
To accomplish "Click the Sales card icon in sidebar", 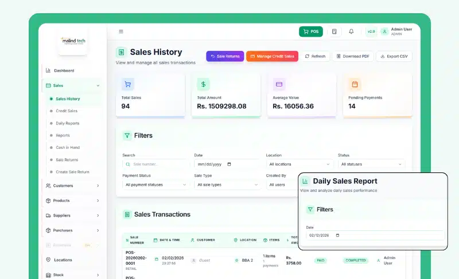I will click(x=48, y=85).
